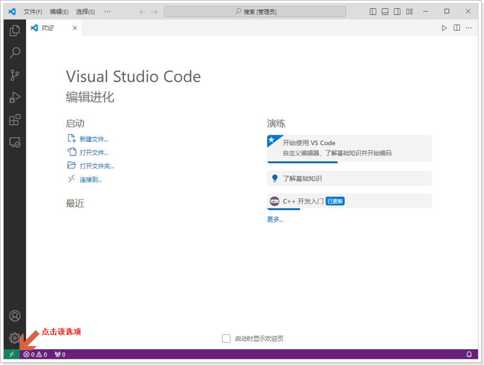Open the Explorer view in activity bar
Screen dimensions: 484x365
(15, 31)
